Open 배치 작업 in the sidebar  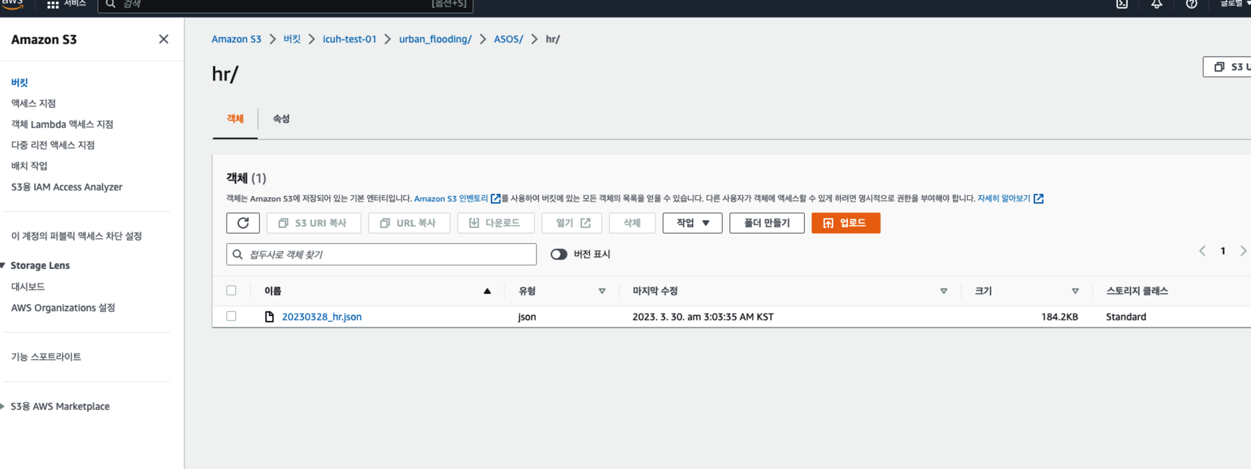(29, 165)
